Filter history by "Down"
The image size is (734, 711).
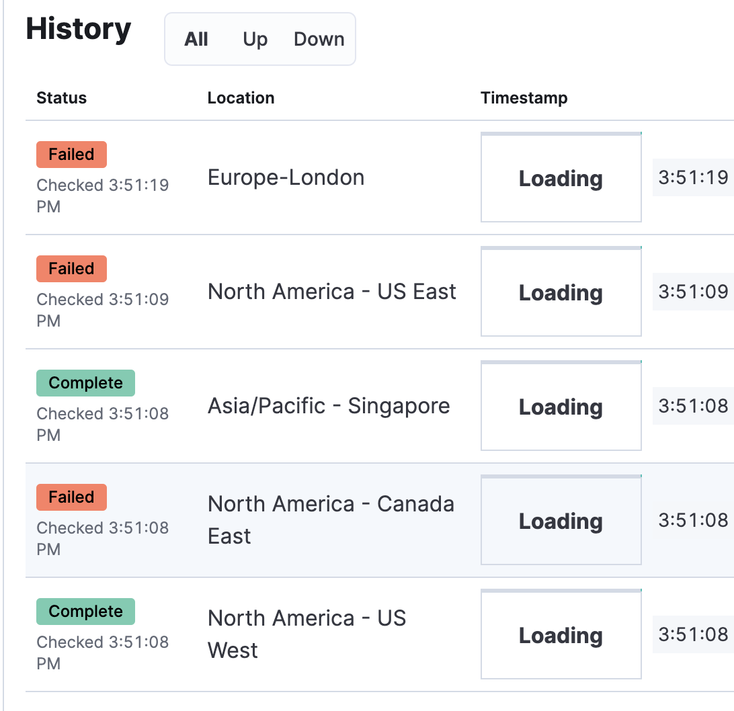[x=319, y=39]
